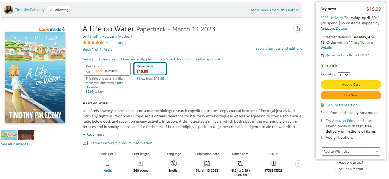Click the Sell on Amazon button
This screenshot has height=179, width=389.
(351, 169)
